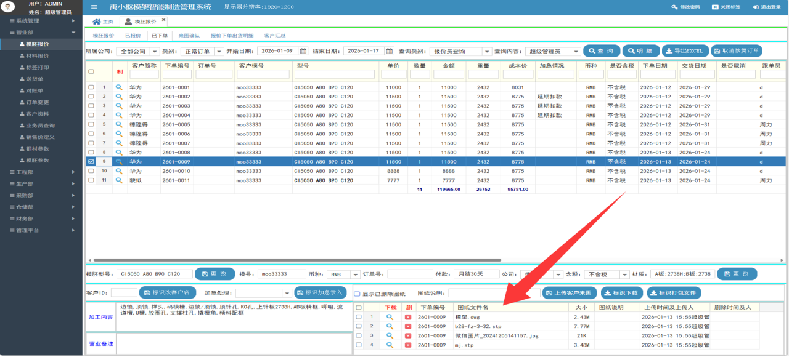Click the magnifier icon for order 2601-0001
The height and width of the screenshot is (357, 789).
(119, 87)
